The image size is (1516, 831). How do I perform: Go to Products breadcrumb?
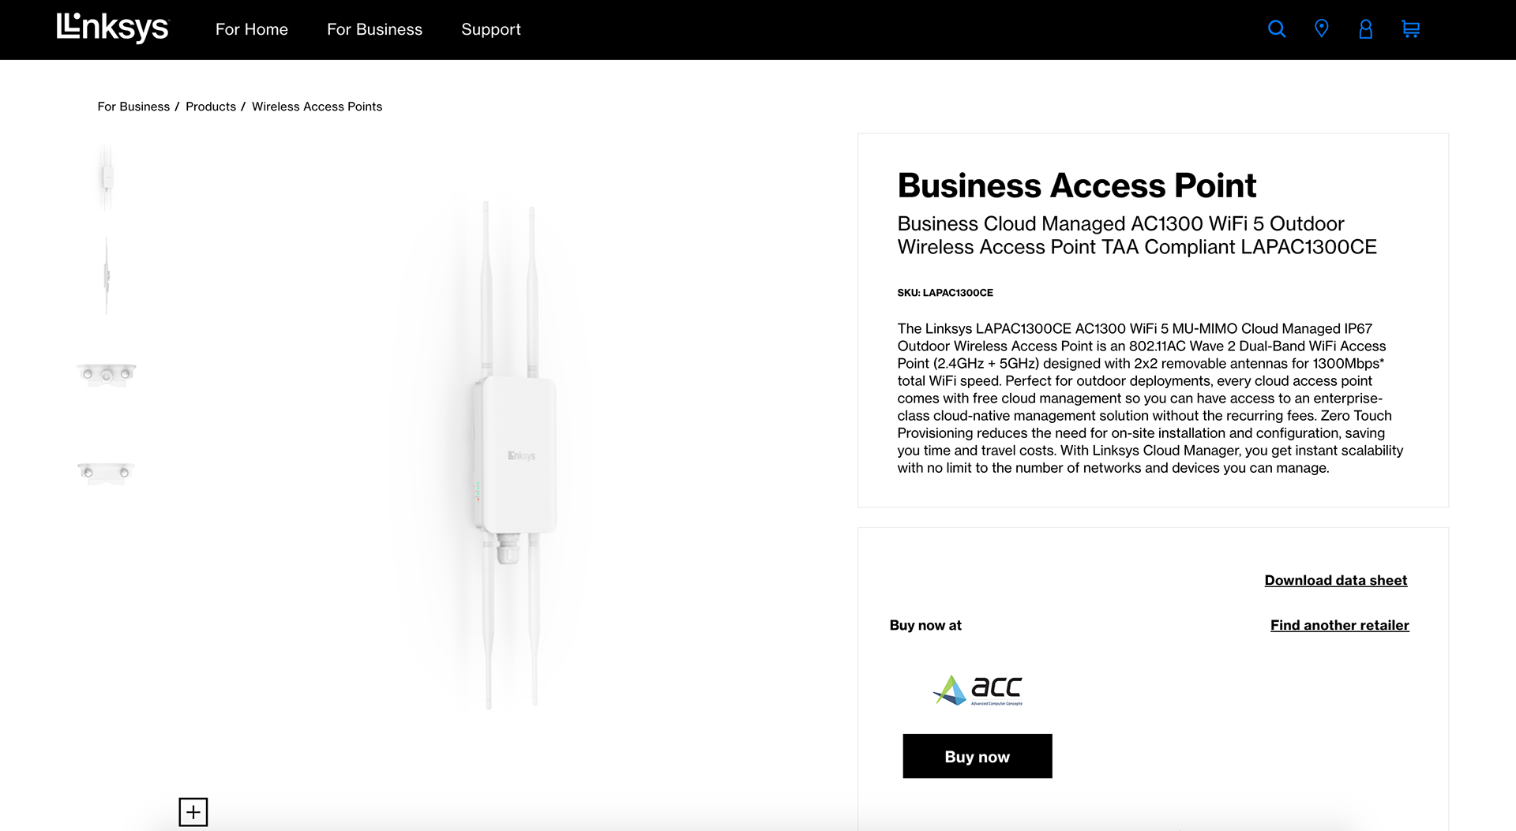210,107
